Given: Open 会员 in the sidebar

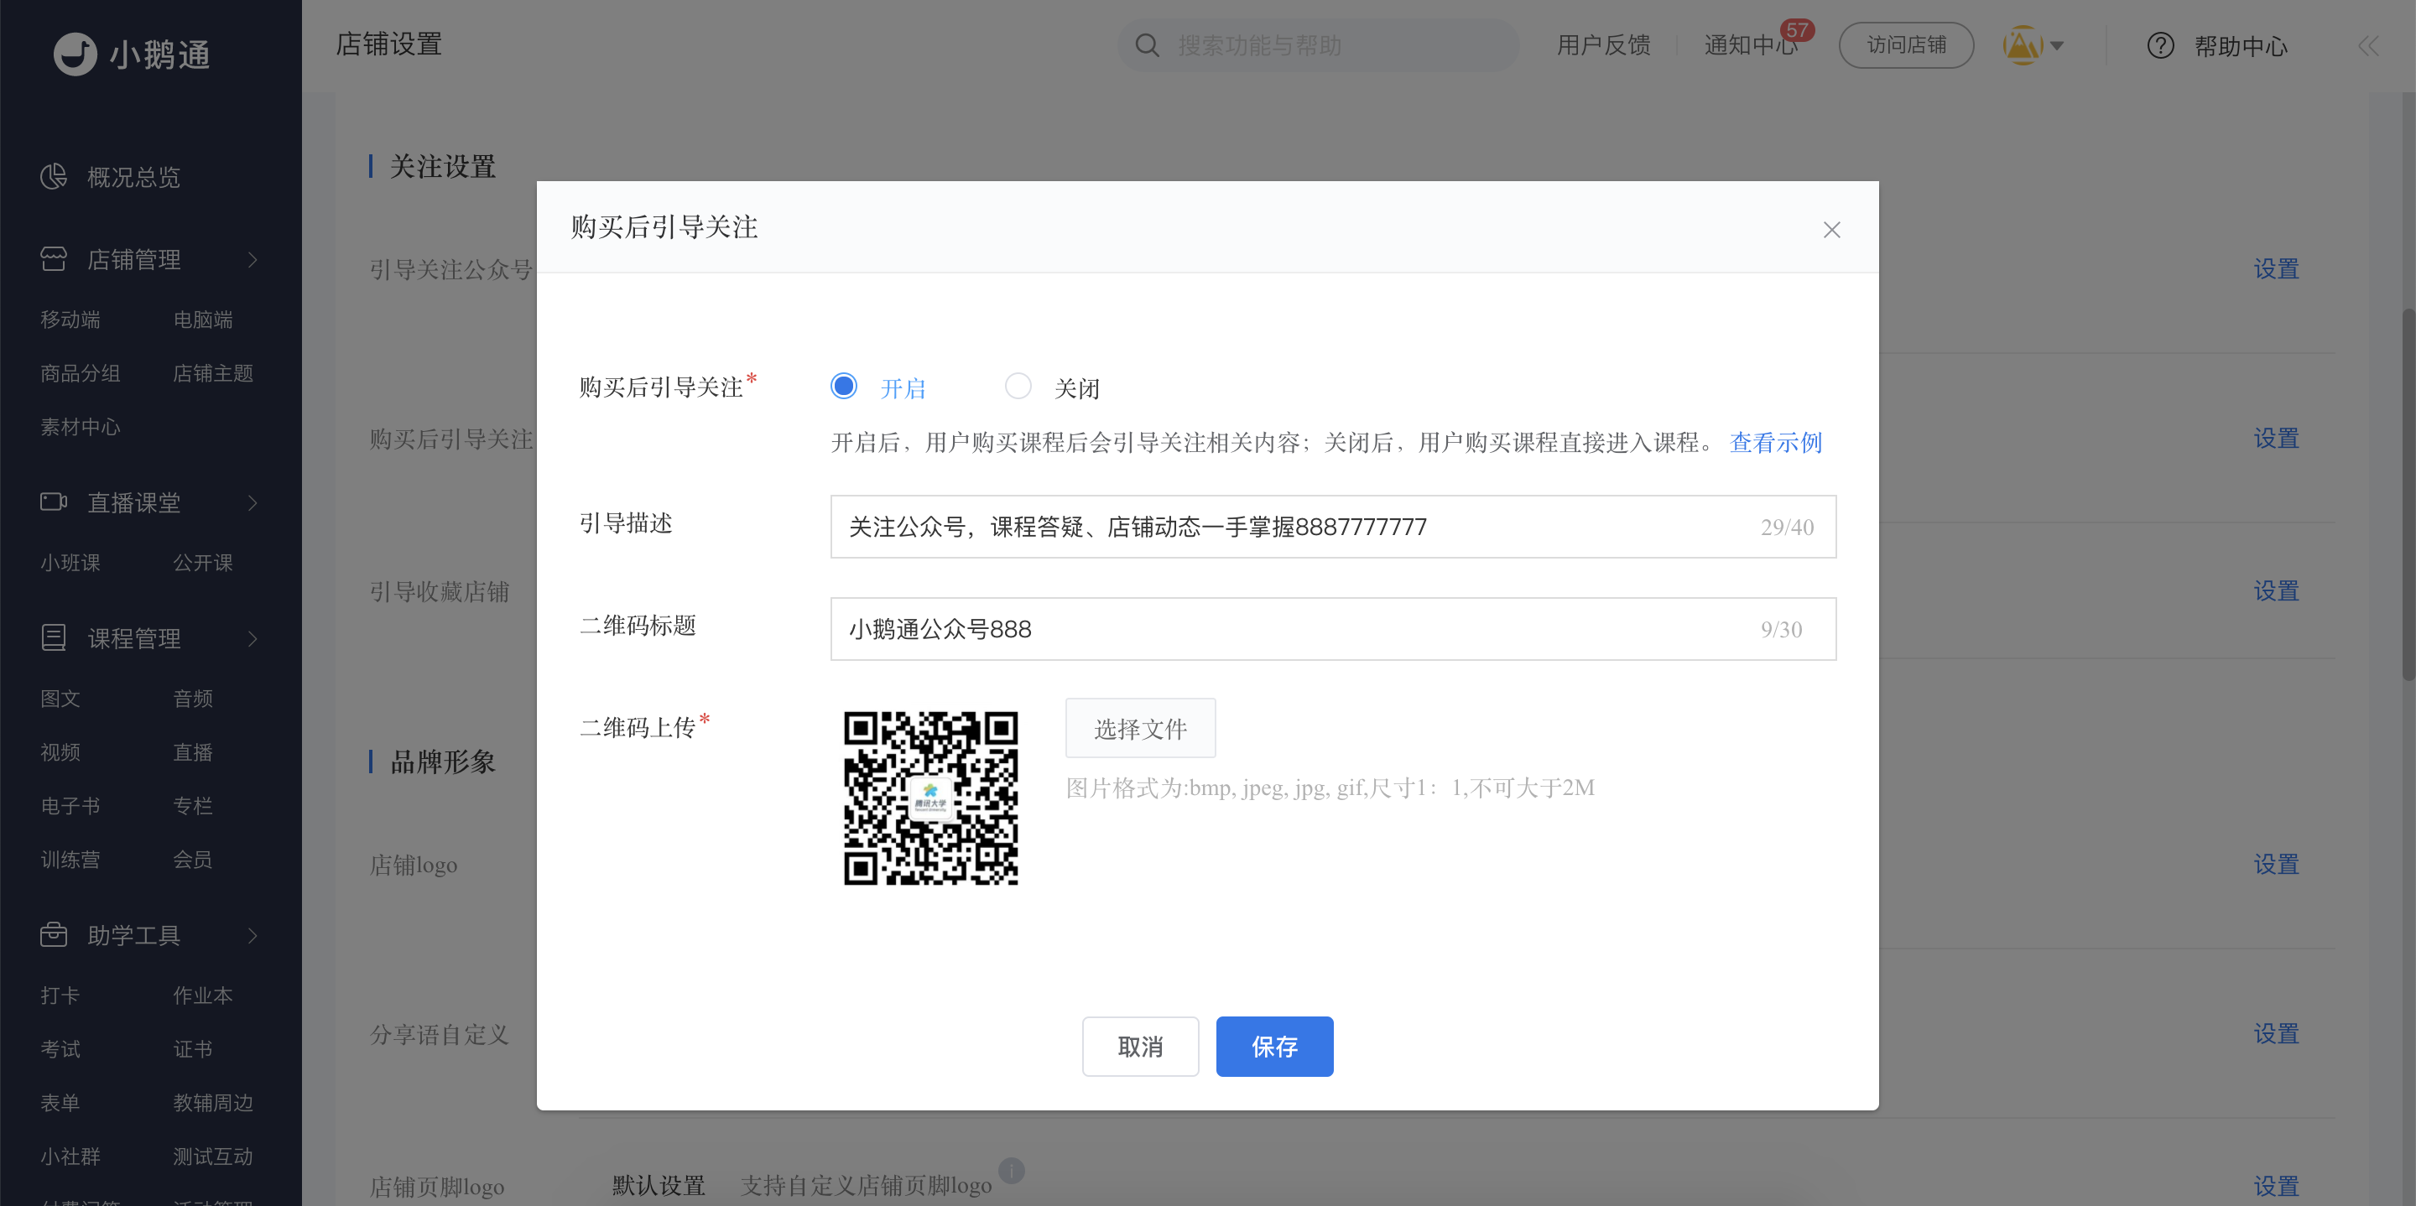Looking at the screenshot, I should 192,859.
